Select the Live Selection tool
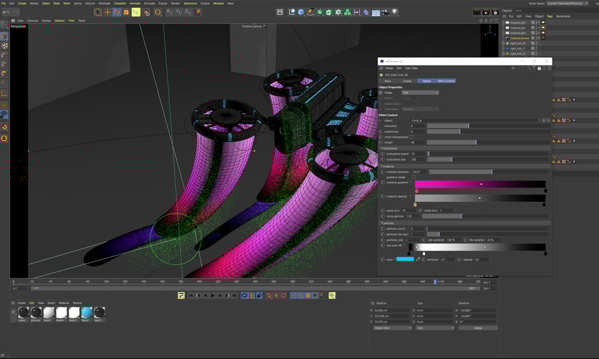599x359 pixels. tap(98, 13)
